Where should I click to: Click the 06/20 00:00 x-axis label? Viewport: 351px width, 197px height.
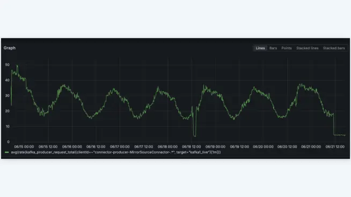[263, 147]
